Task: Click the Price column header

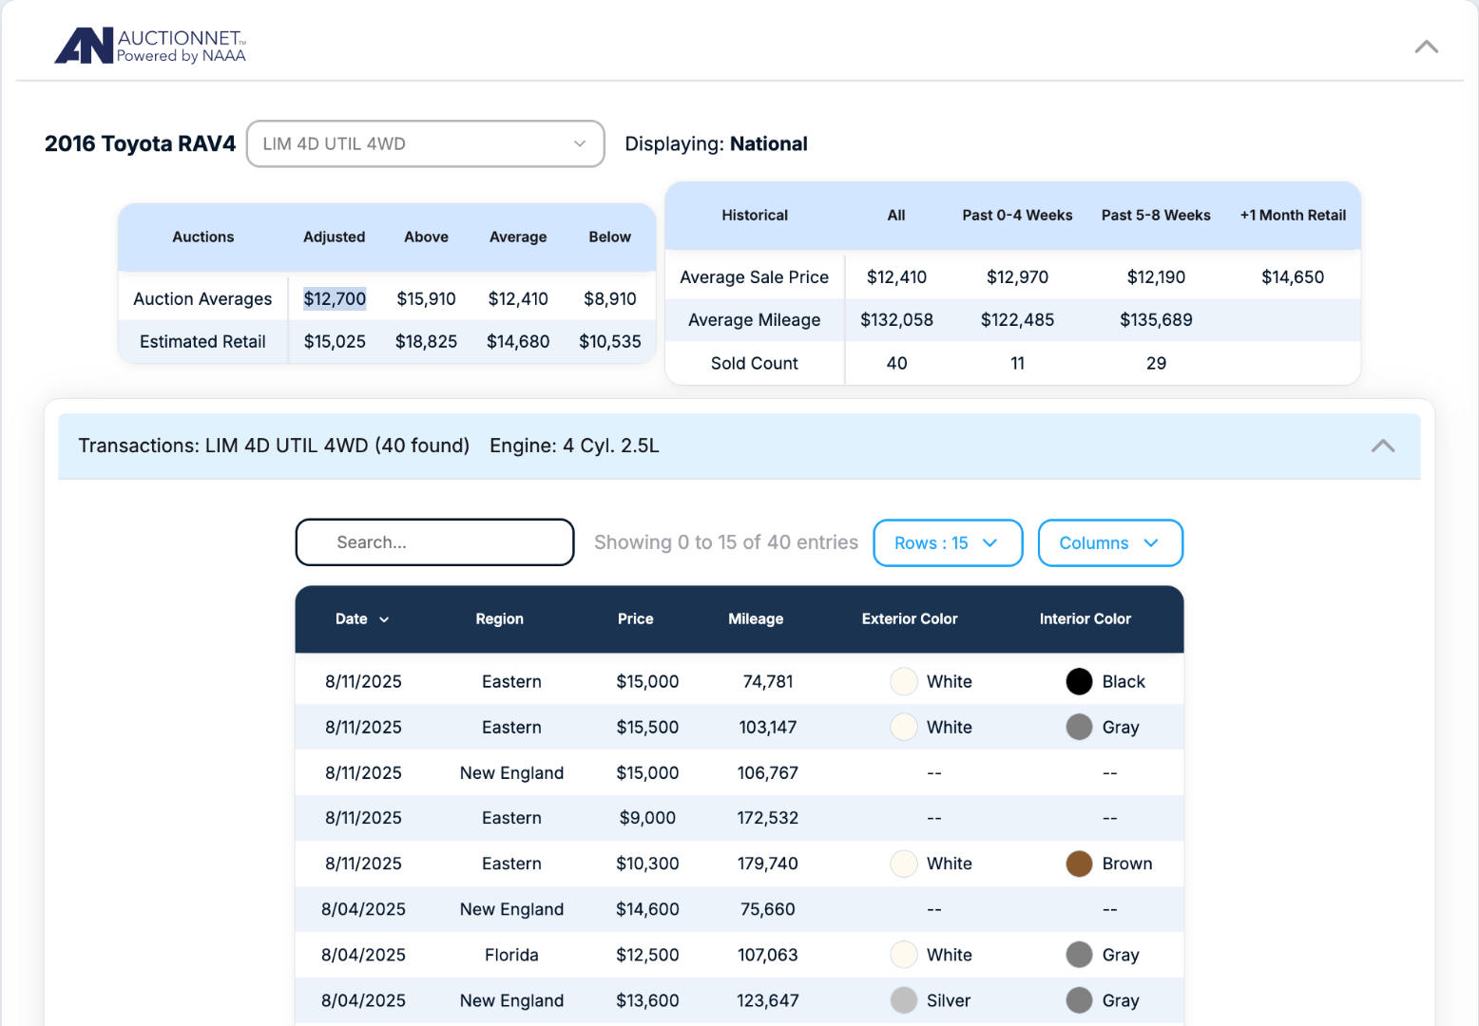Action: [x=635, y=618]
